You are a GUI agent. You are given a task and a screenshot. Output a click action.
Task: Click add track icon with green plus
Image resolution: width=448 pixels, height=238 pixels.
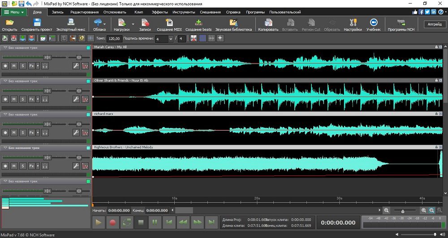pyautogui.click(x=22, y=38)
